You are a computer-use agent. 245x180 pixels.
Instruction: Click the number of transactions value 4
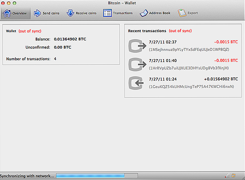[x=55, y=59]
